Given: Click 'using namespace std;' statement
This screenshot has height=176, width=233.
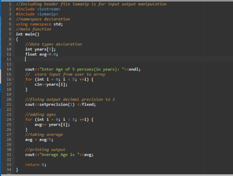Looking at the screenshot, I should click(x=39, y=24).
